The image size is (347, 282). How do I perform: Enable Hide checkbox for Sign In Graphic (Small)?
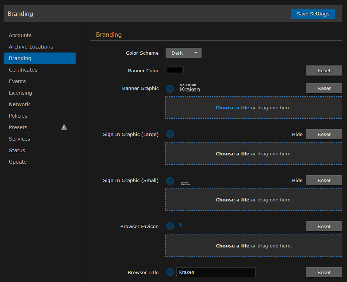(x=287, y=181)
